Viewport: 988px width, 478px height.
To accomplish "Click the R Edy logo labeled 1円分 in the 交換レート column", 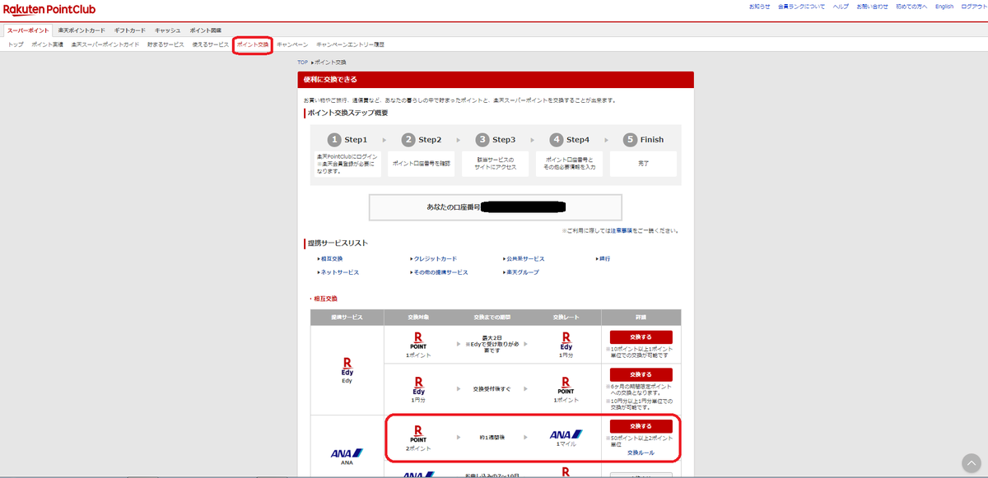I will (x=566, y=343).
